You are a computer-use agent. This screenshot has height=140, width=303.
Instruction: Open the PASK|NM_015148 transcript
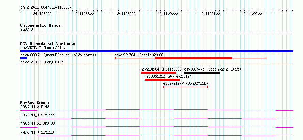point(35,107)
